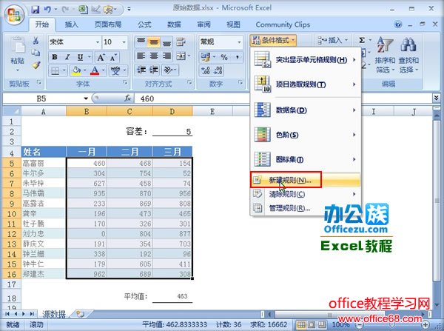Copy selection with the copy icon
The image size is (444, 331).
(x=36, y=53)
